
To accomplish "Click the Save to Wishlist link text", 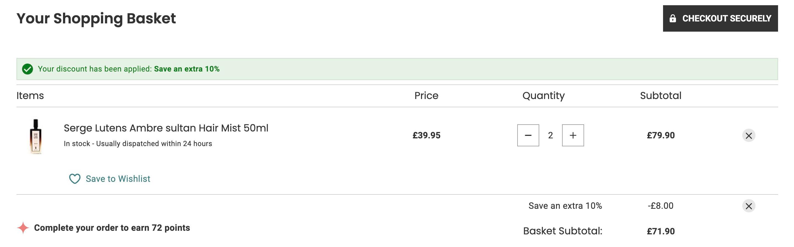I will (118, 179).
